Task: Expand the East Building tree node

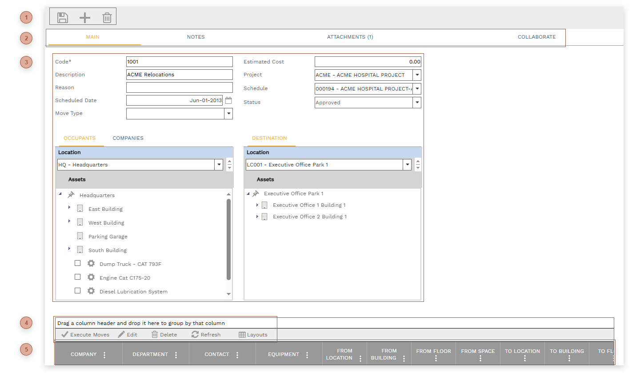Action: tap(69, 207)
